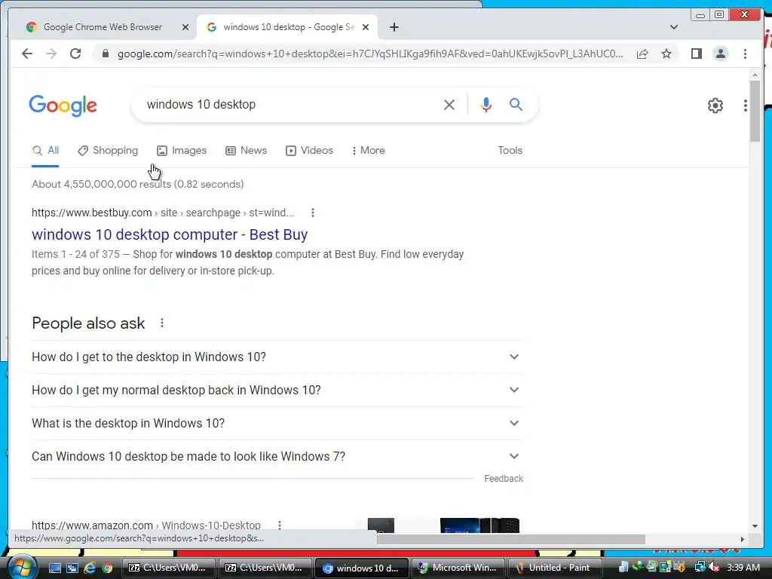Click the About 4,550,000,000 results text
The height and width of the screenshot is (579, 772).
pos(138,184)
